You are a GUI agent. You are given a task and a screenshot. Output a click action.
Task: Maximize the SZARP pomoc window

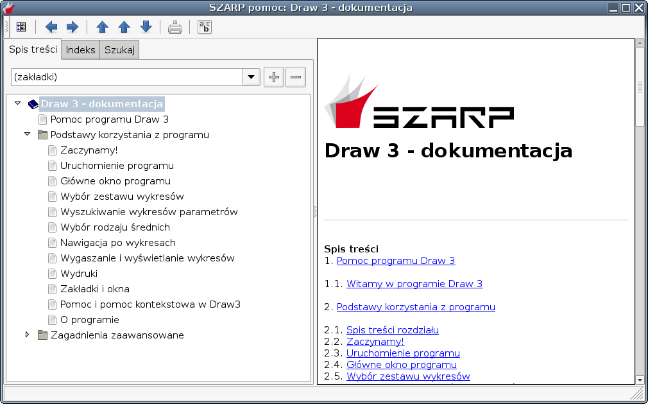[x=627, y=8]
